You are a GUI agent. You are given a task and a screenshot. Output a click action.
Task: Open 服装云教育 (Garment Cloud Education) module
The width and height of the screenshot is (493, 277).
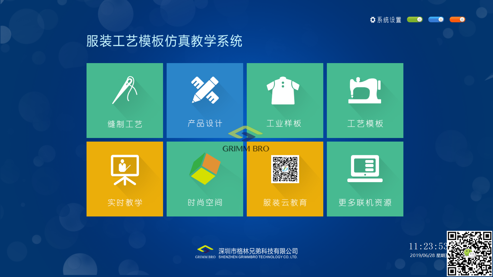click(x=285, y=179)
